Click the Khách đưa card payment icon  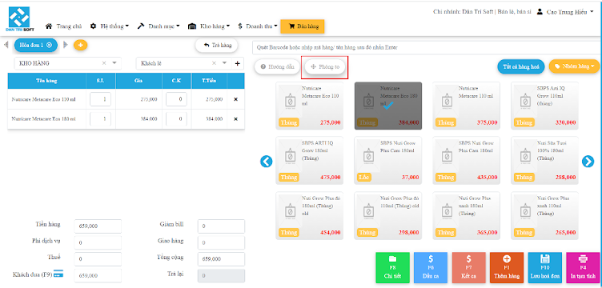point(58,274)
